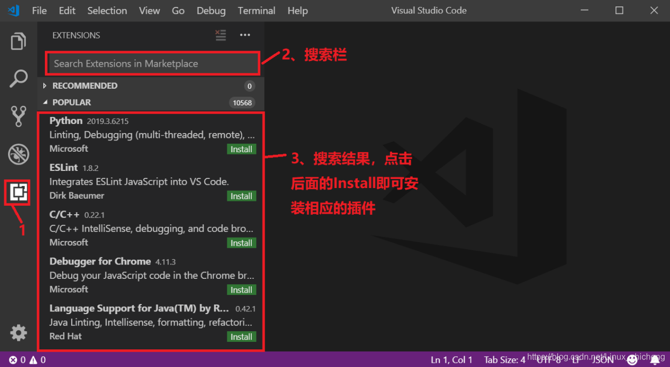Screen dimensions: 670x367
Task: Open the Debug view in activity bar
Action: coord(18,154)
